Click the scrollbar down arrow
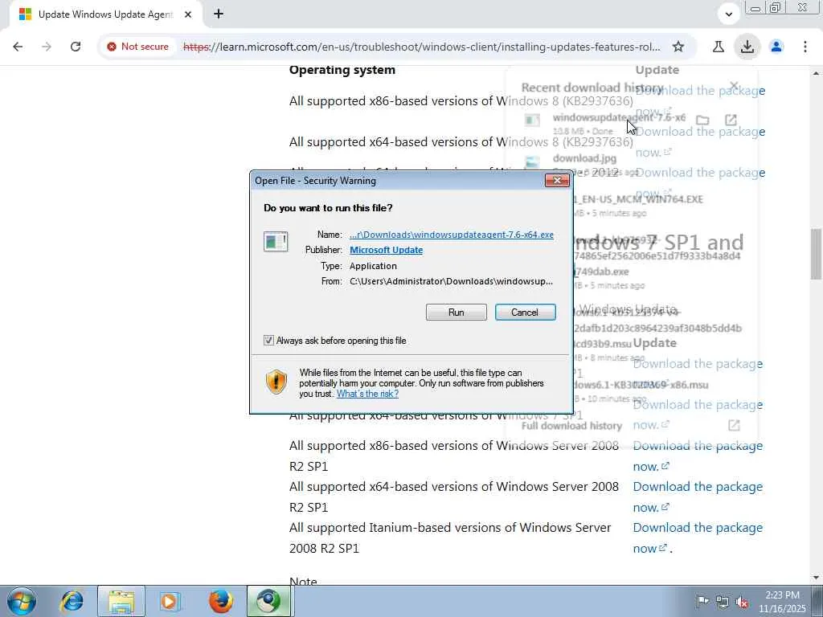 816,578
